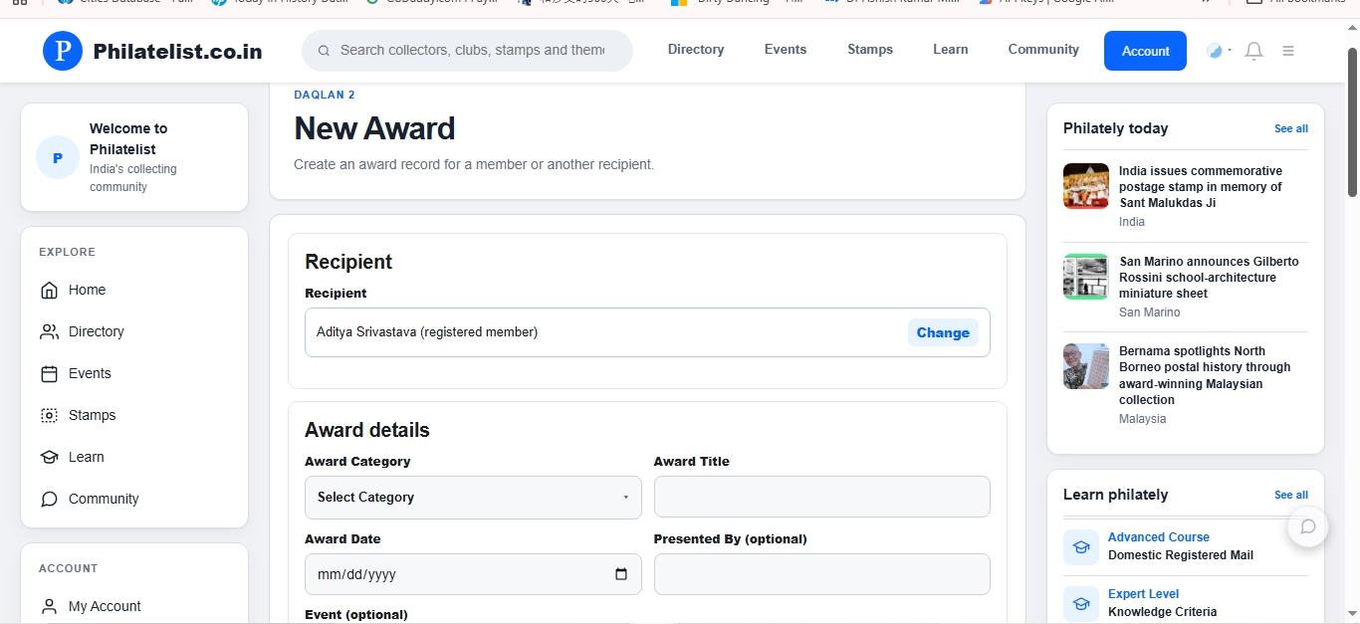Click See all for Philately today
1360x624 pixels.
[x=1291, y=128]
